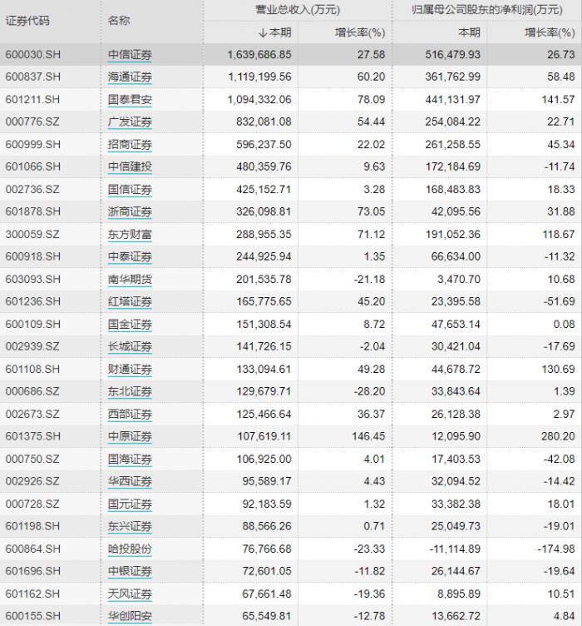
Task: Select the code cell 603093.SH
Action: pyautogui.click(x=33, y=279)
